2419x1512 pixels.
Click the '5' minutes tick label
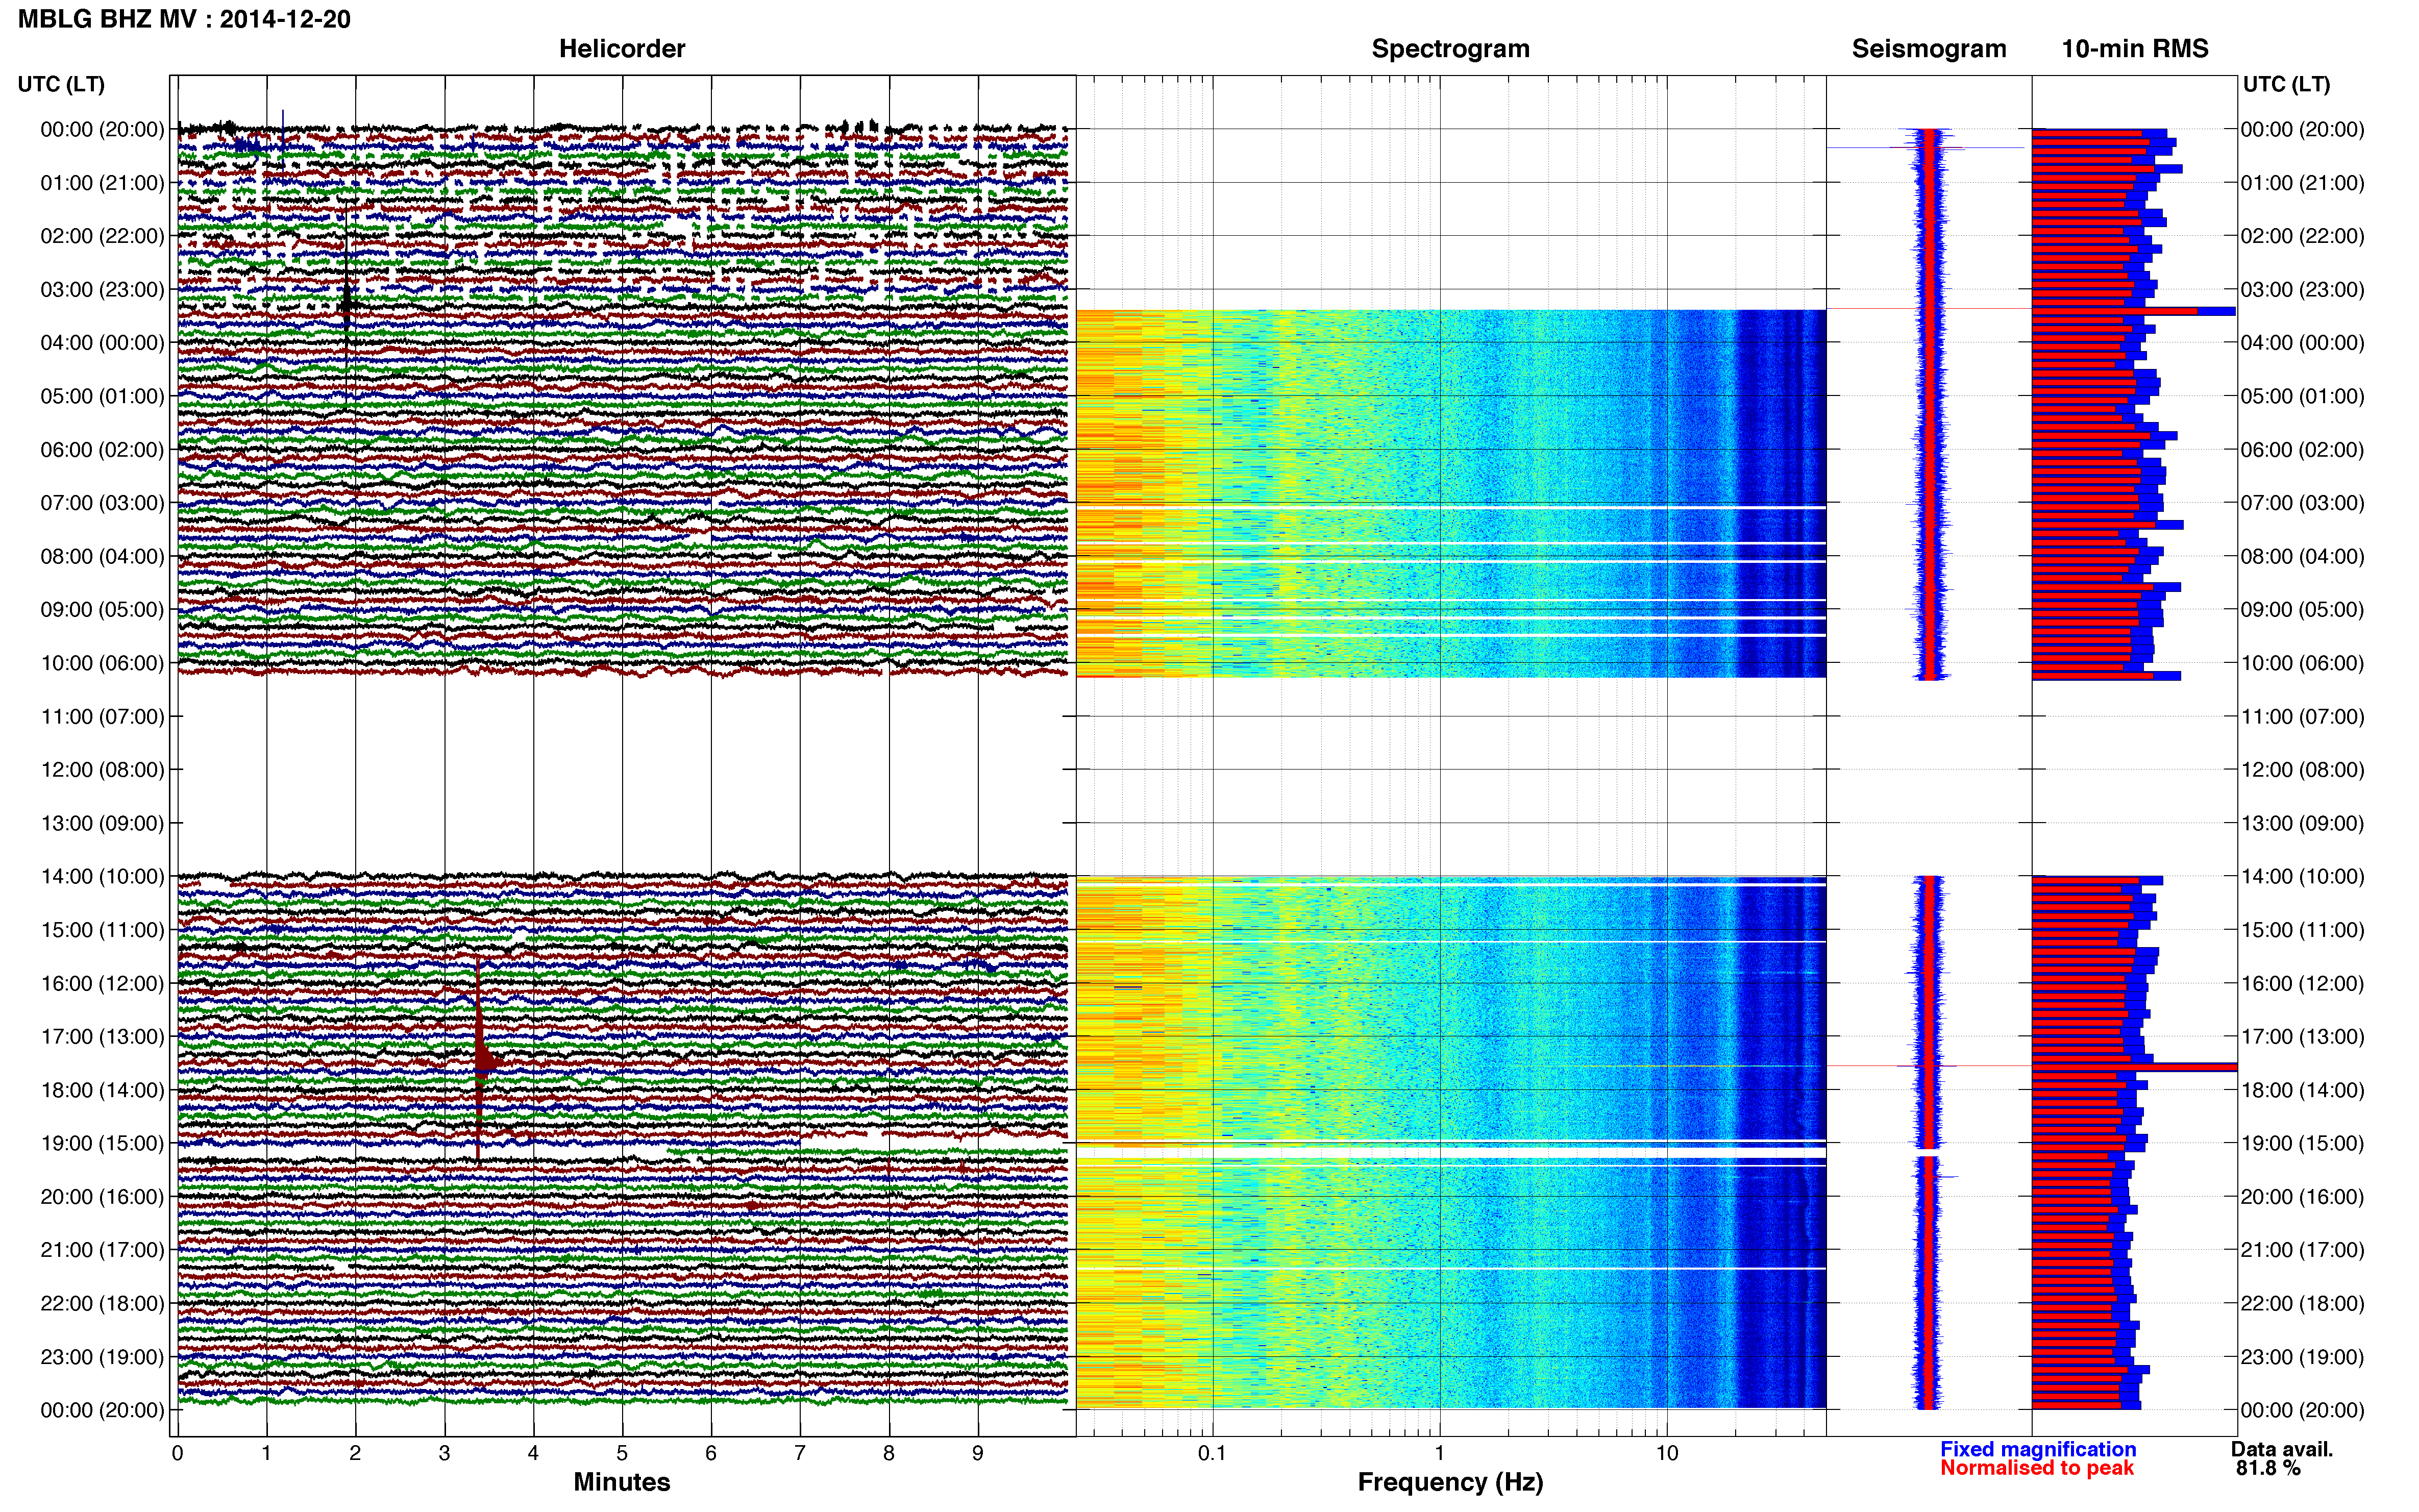coord(622,1453)
